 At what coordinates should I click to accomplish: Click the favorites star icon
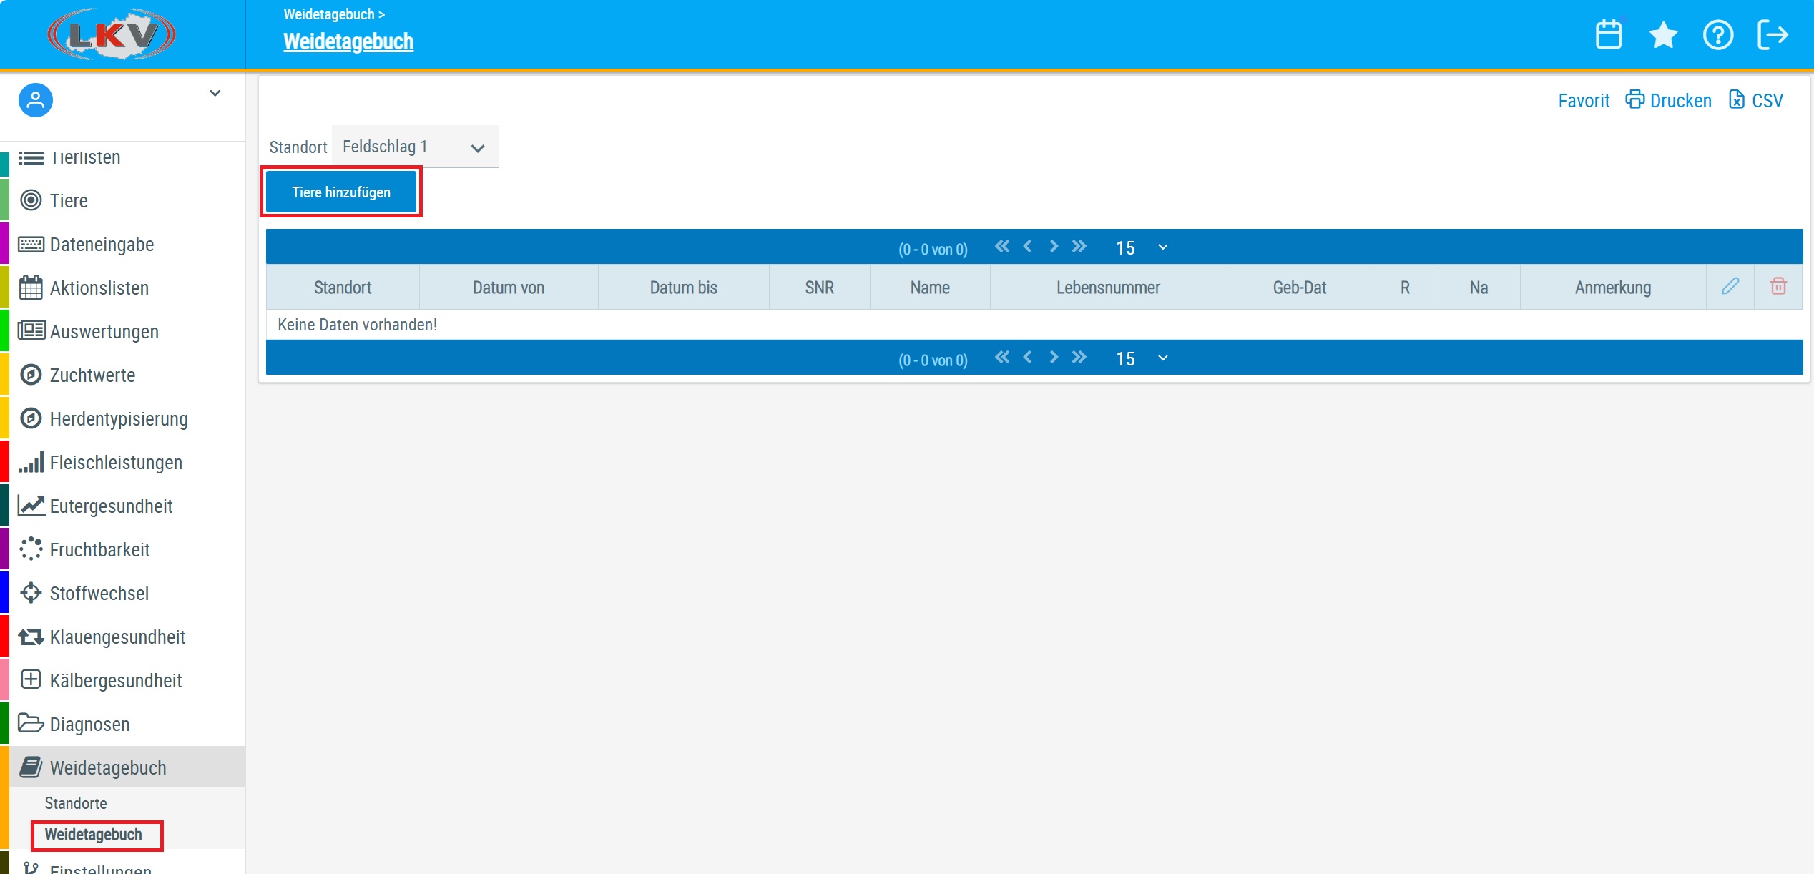tap(1663, 34)
